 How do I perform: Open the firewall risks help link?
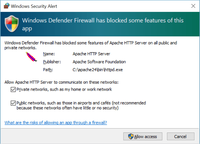[x=56, y=123]
